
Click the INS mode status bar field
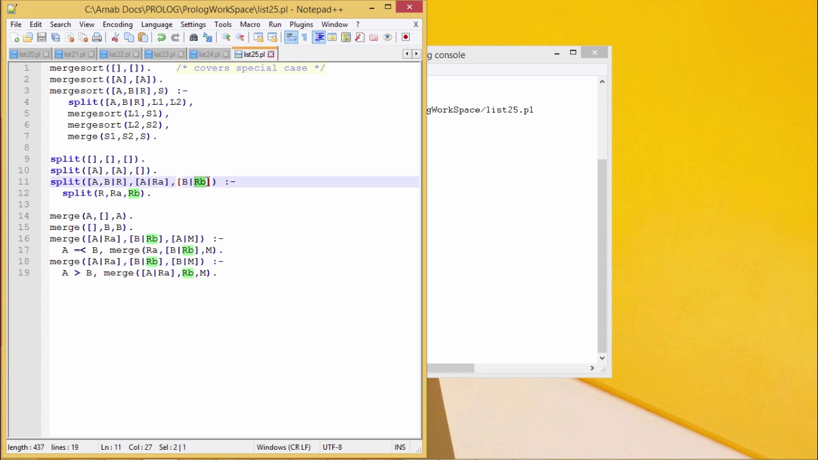pyautogui.click(x=400, y=447)
